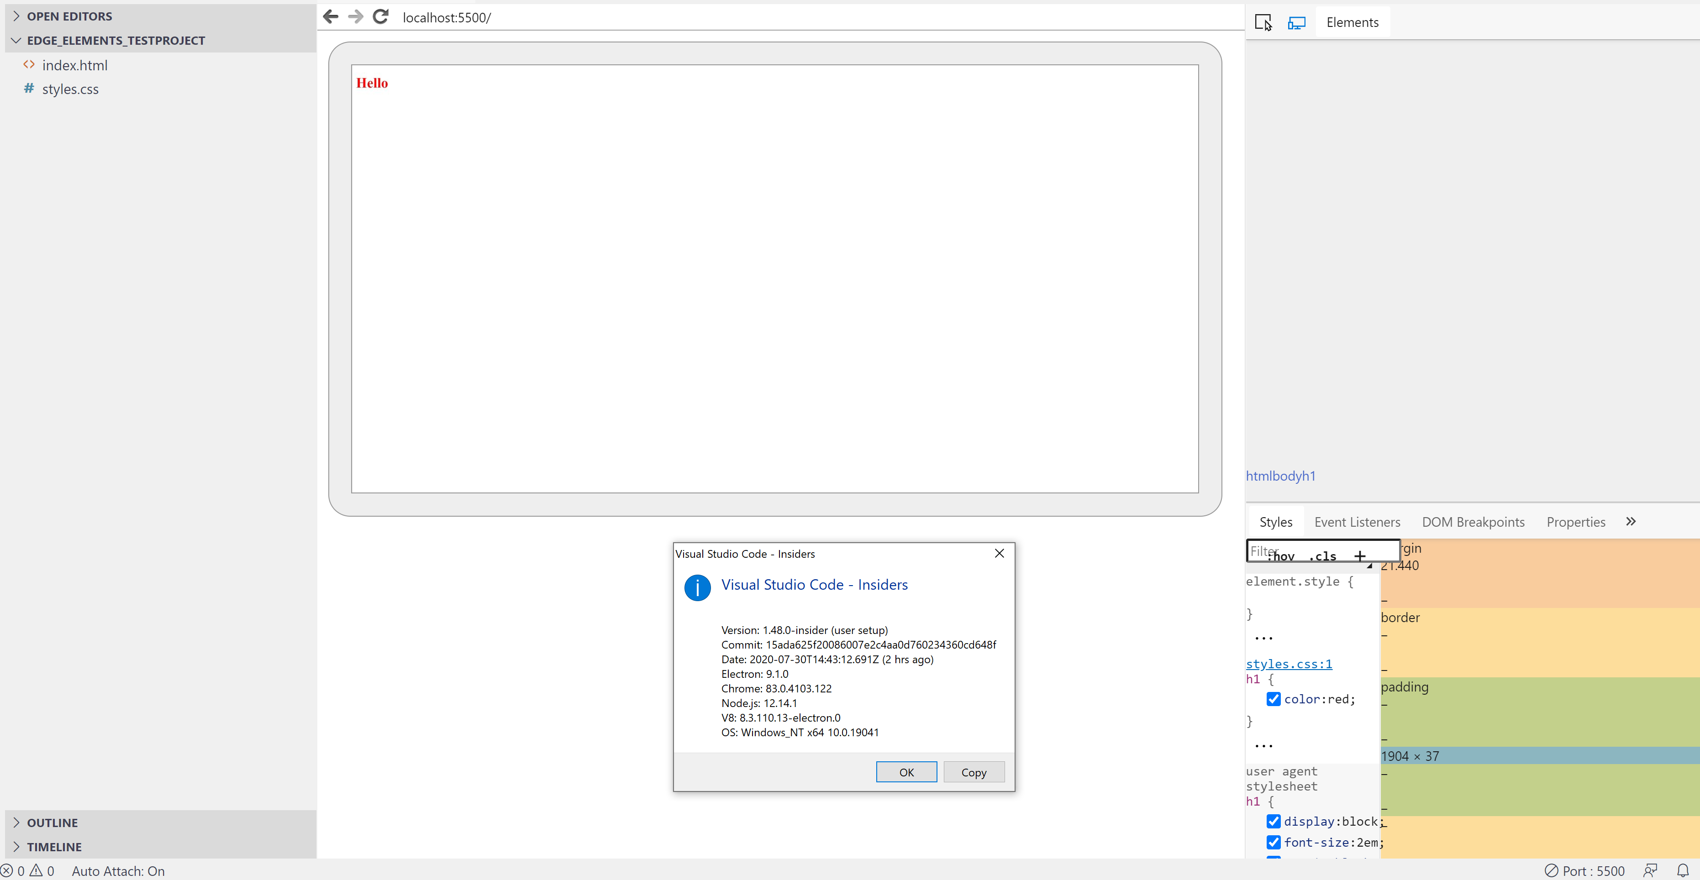This screenshot has height=880, width=1700.
Task: Toggle the device emulation icon
Action: click(x=1296, y=22)
